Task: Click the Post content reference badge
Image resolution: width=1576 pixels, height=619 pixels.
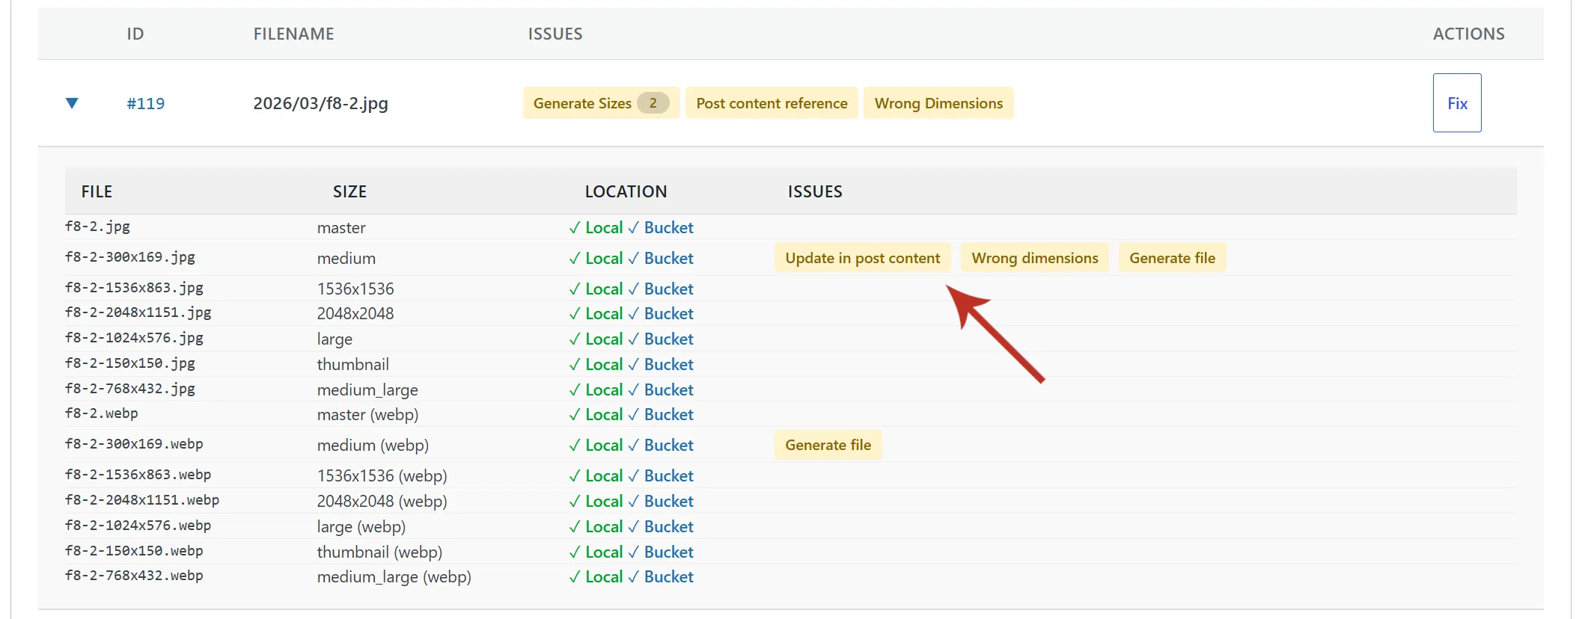Action: pos(772,103)
